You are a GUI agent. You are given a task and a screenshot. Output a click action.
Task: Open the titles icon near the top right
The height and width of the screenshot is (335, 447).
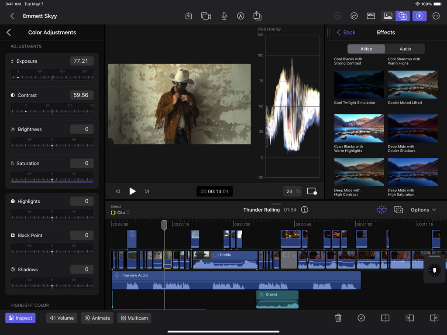pos(371,16)
